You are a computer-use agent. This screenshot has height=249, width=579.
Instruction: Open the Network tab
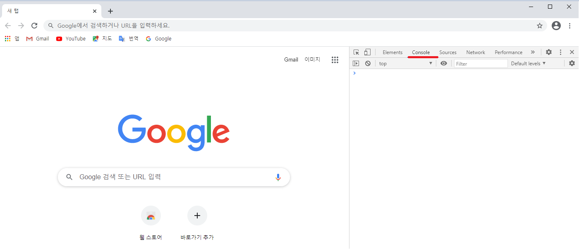point(476,52)
